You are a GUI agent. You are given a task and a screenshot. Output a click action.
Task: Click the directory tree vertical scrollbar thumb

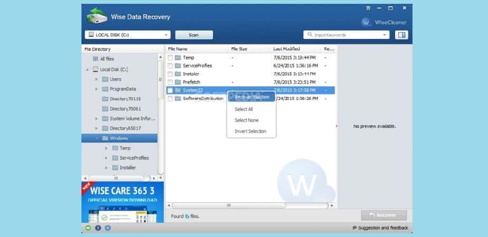pos(161,80)
